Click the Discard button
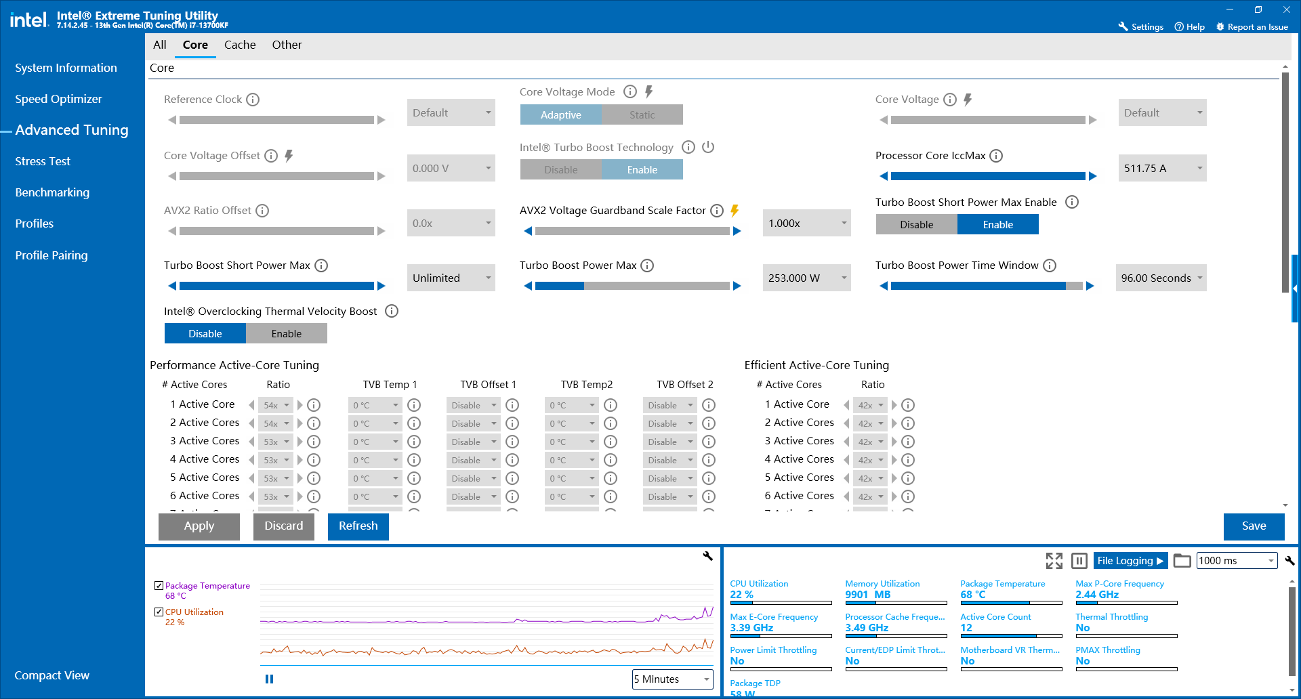The height and width of the screenshot is (699, 1301). tap(284, 526)
